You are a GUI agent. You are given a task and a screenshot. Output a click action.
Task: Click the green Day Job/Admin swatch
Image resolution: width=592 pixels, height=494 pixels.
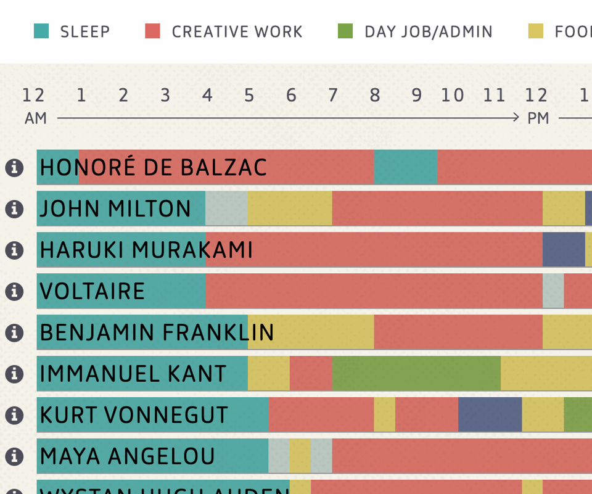point(345,31)
